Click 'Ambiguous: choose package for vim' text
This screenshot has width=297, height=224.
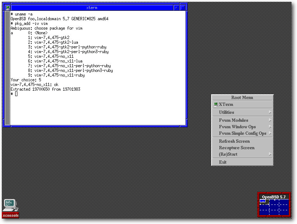click(47, 28)
